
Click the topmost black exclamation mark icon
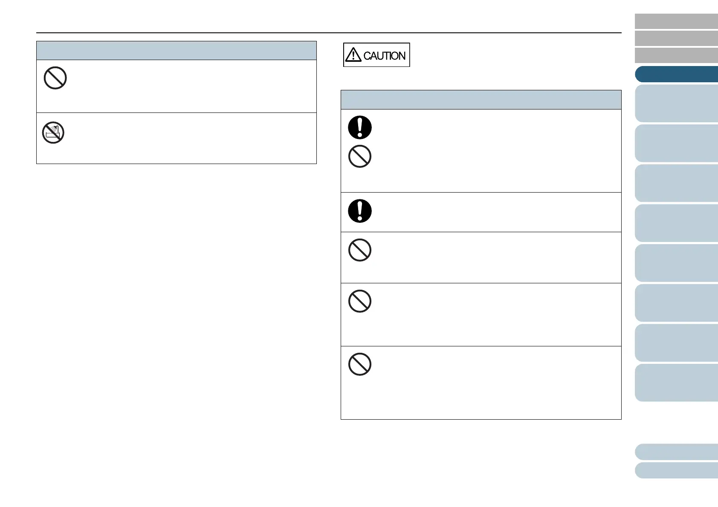(x=360, y=127)
